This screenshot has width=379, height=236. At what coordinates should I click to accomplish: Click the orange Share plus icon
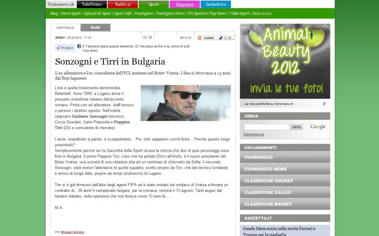point(200,38)
